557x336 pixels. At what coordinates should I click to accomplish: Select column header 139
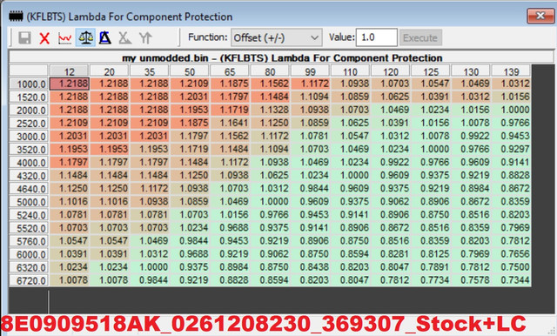pos(511,71)
